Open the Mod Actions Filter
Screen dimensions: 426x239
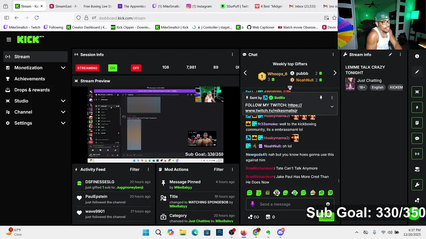click(x=219, y=169)
